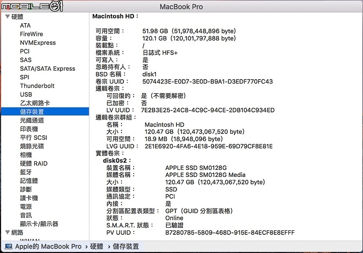The height and width of the screenshot is (253, 363).
Task: Click the LVG UUID 2E1E6920 value
Action: click(x=209, y=146)
